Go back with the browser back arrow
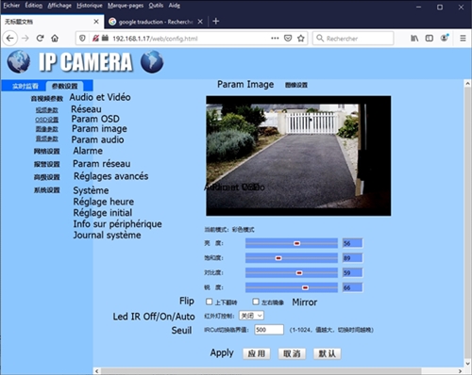472x375 pixels. 10,39
